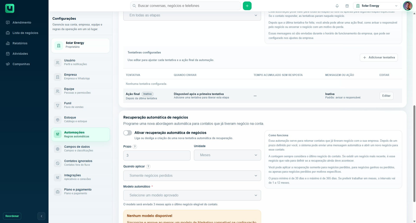Click the Lista de negócios briefcase icon
The height and width of the screenshot is (223, 416).
pyautogui.click(x=8, y=33)
